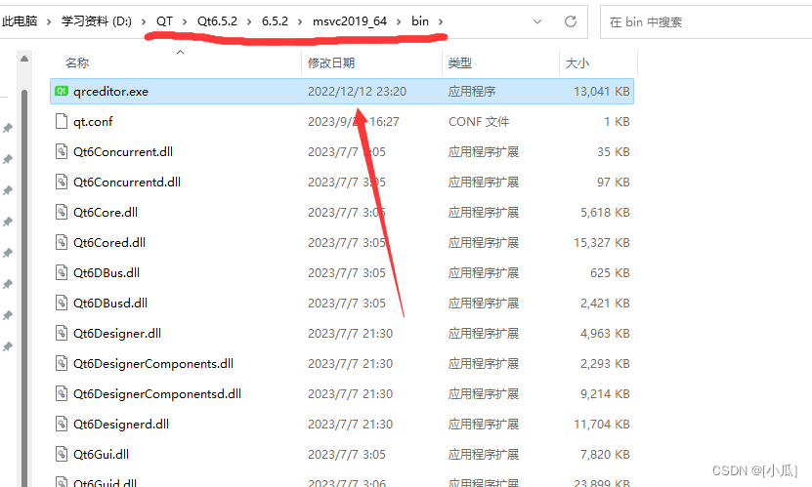Select the Qt6DesignerComponents.dll file name

153,363
